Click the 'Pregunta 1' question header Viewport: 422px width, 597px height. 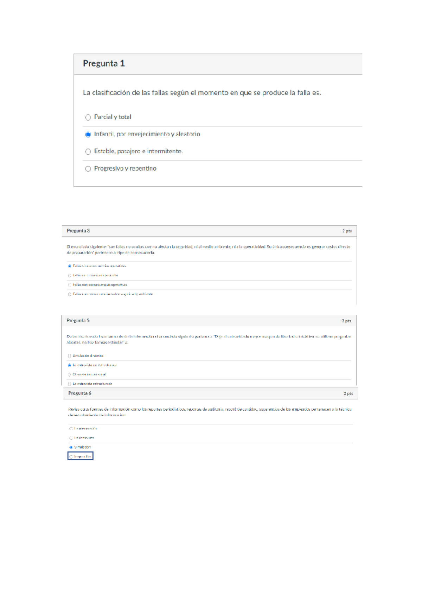104,64
